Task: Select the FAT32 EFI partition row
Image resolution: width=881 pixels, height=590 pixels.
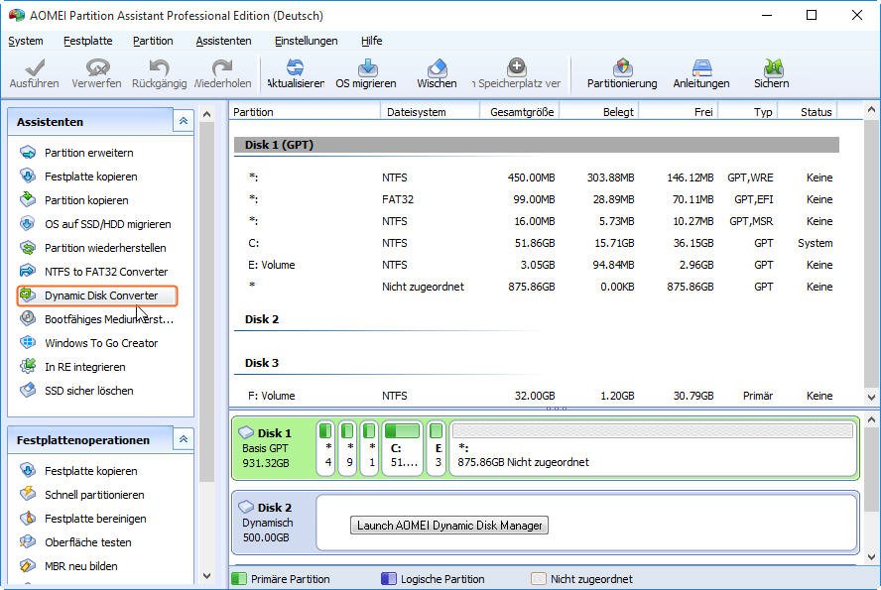Action: point(537,199)
